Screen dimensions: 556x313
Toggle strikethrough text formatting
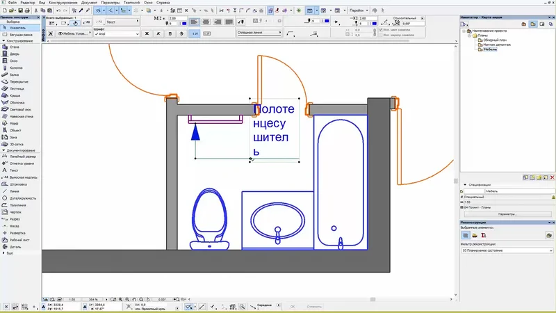coord(181,33)
